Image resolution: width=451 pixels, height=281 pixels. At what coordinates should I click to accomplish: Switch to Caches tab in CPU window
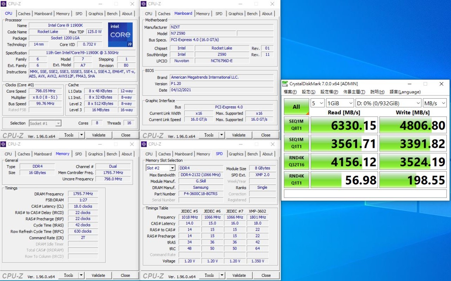click(24, 14)
